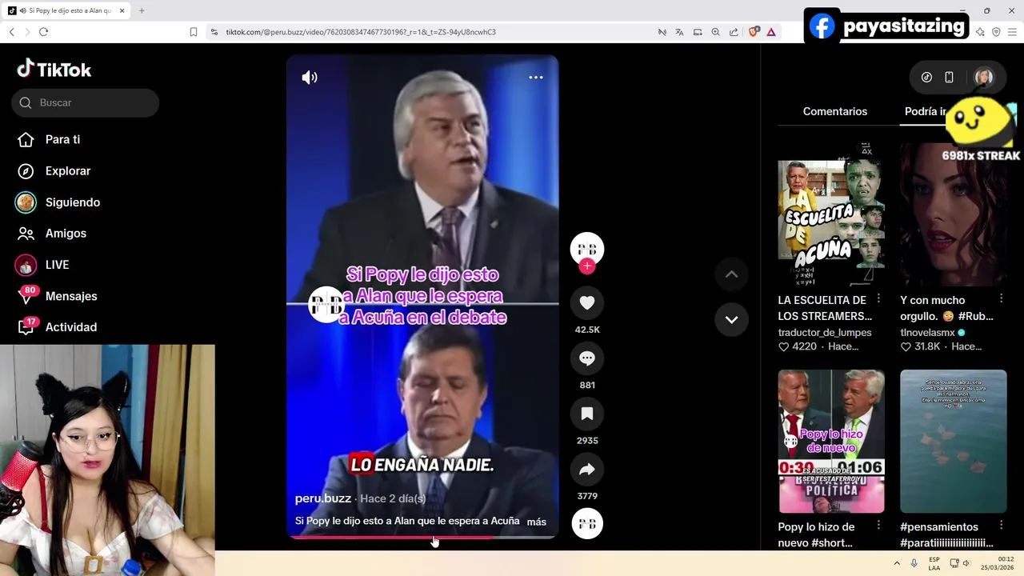1024x576 pixels.
Task: Bookmark this page in the browser toolbar
Action: (194, 32)
